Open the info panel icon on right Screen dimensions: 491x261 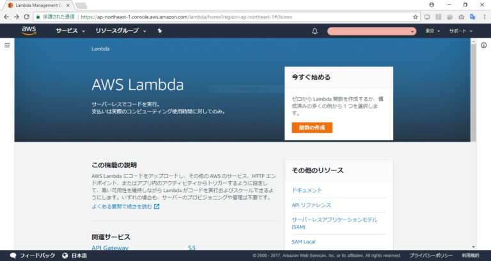point(484,45)
